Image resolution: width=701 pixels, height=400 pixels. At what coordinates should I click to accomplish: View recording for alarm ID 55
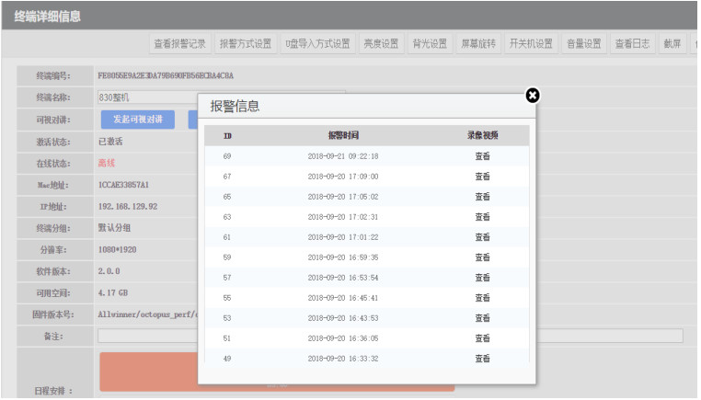pyautogui.click(x=482, y=298)
